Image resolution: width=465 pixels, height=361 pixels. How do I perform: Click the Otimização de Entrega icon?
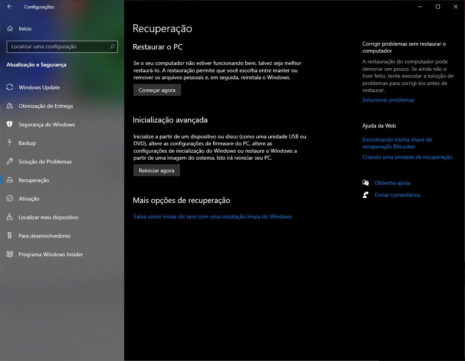(x=10, y=106)
